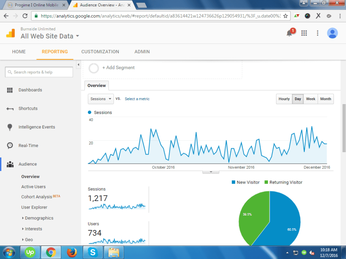Click + Add Segment
Viewport: 346px width, 259px height.
(x=118, y=68)
